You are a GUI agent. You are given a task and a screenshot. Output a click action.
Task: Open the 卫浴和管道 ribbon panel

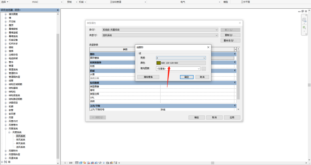pyautogui.click(x=115, y=2)
